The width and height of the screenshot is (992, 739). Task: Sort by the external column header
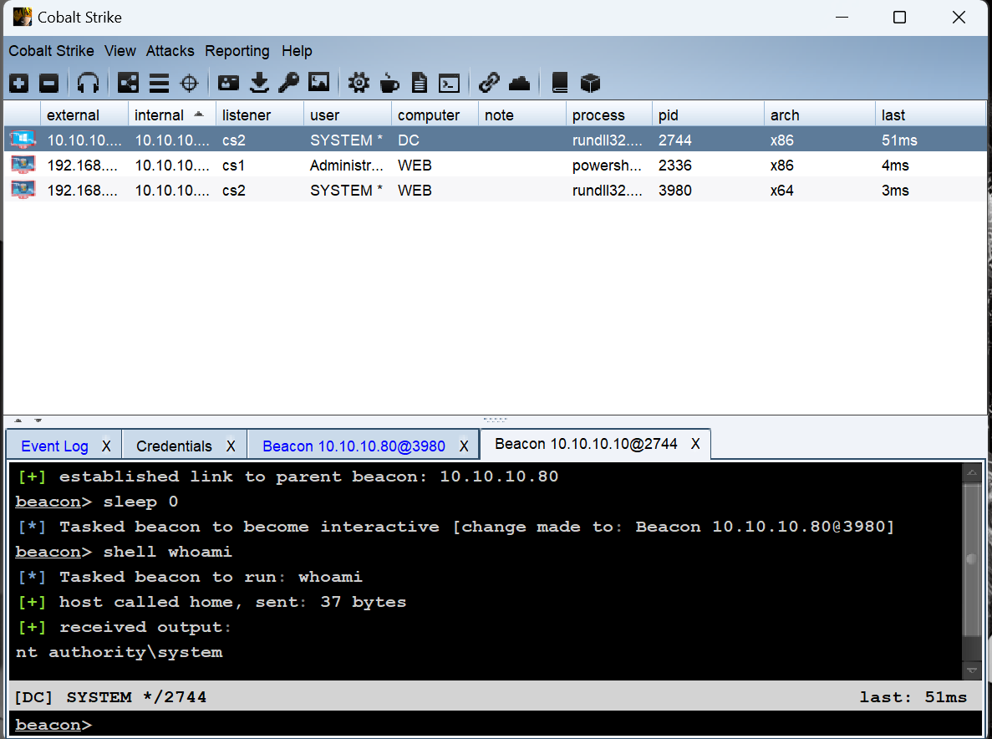[x=84, y=115]
